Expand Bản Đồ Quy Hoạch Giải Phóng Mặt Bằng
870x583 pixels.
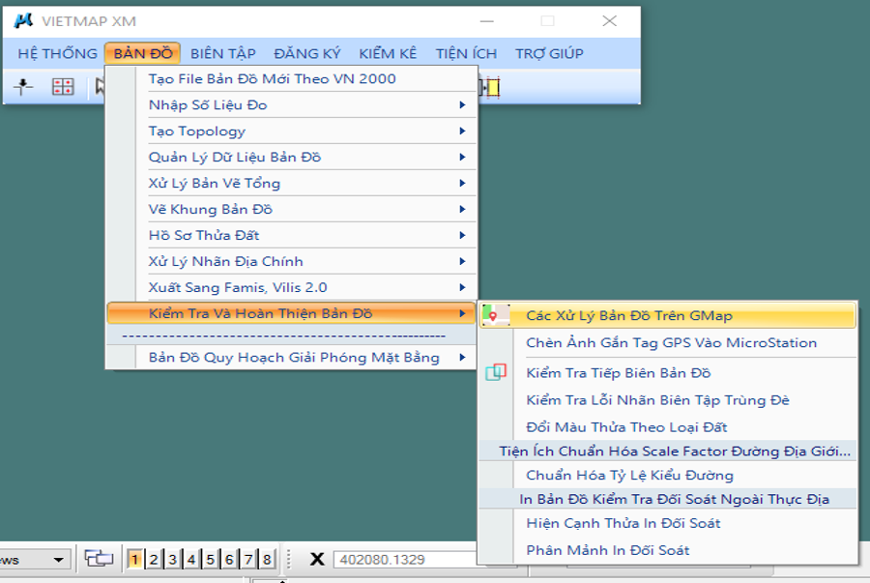tap(291, 357)
